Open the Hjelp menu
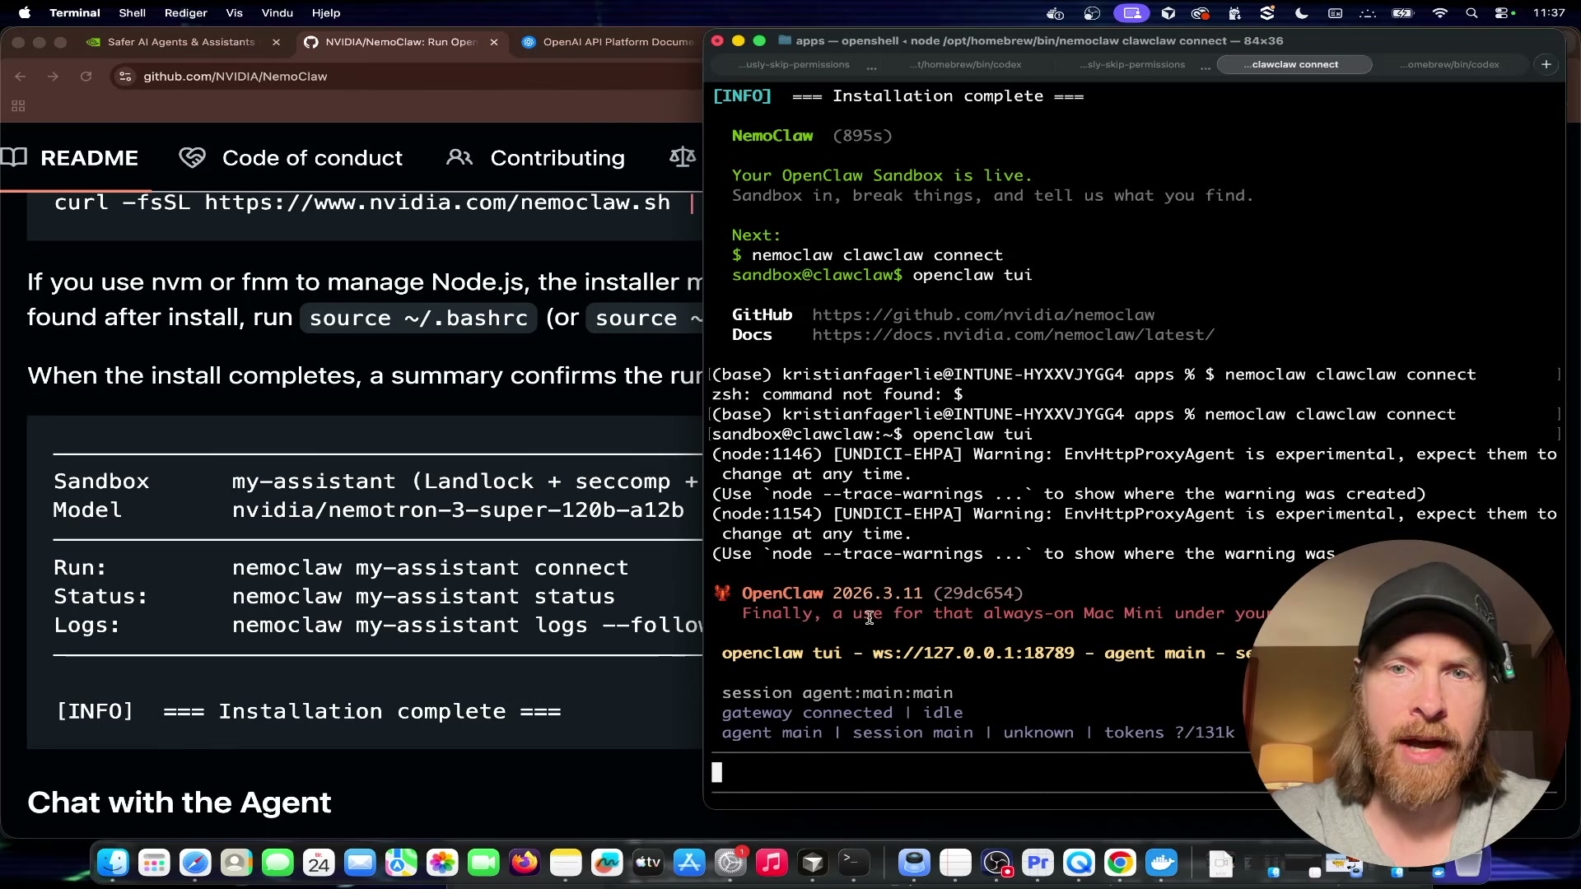 tap(326, 12)
